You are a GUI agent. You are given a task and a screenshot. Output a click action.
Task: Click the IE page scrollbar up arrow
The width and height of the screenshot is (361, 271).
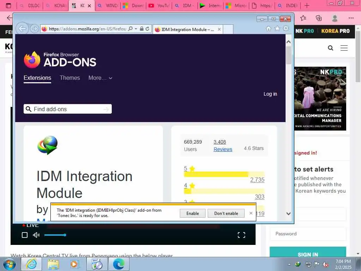pos(288,42)
